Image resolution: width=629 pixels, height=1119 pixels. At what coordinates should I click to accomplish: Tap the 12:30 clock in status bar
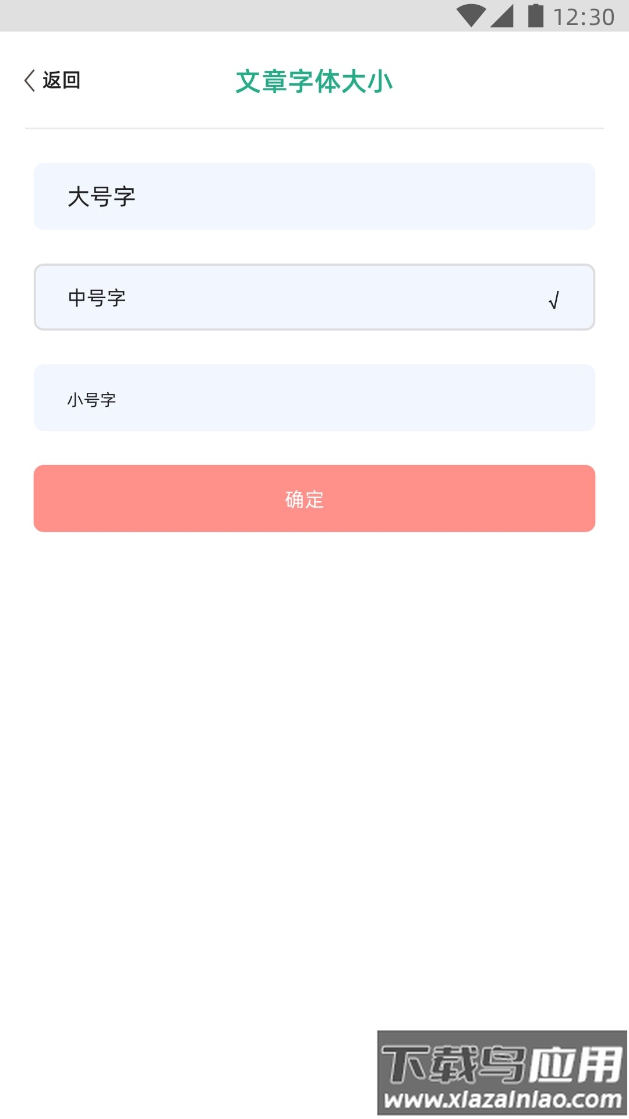coord(584,17)
